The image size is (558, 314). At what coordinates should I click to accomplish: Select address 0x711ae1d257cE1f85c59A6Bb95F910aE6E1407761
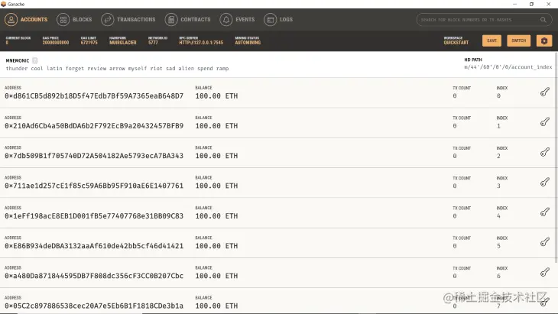point(94,186)
